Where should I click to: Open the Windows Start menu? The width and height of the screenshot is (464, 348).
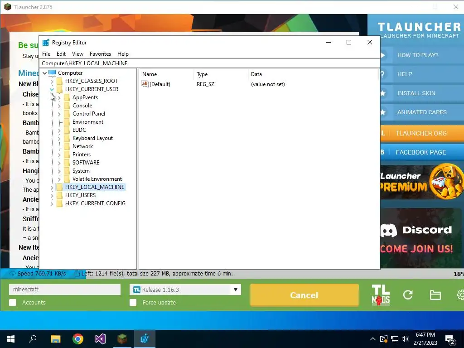pos(11,339)
